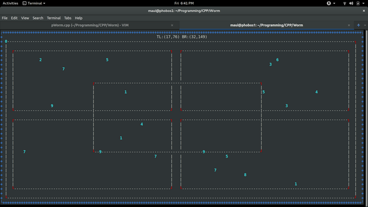Open the Edit menu

pos(14,18)
